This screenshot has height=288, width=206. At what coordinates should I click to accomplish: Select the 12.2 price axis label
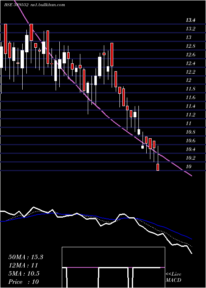tap(190, 72)
